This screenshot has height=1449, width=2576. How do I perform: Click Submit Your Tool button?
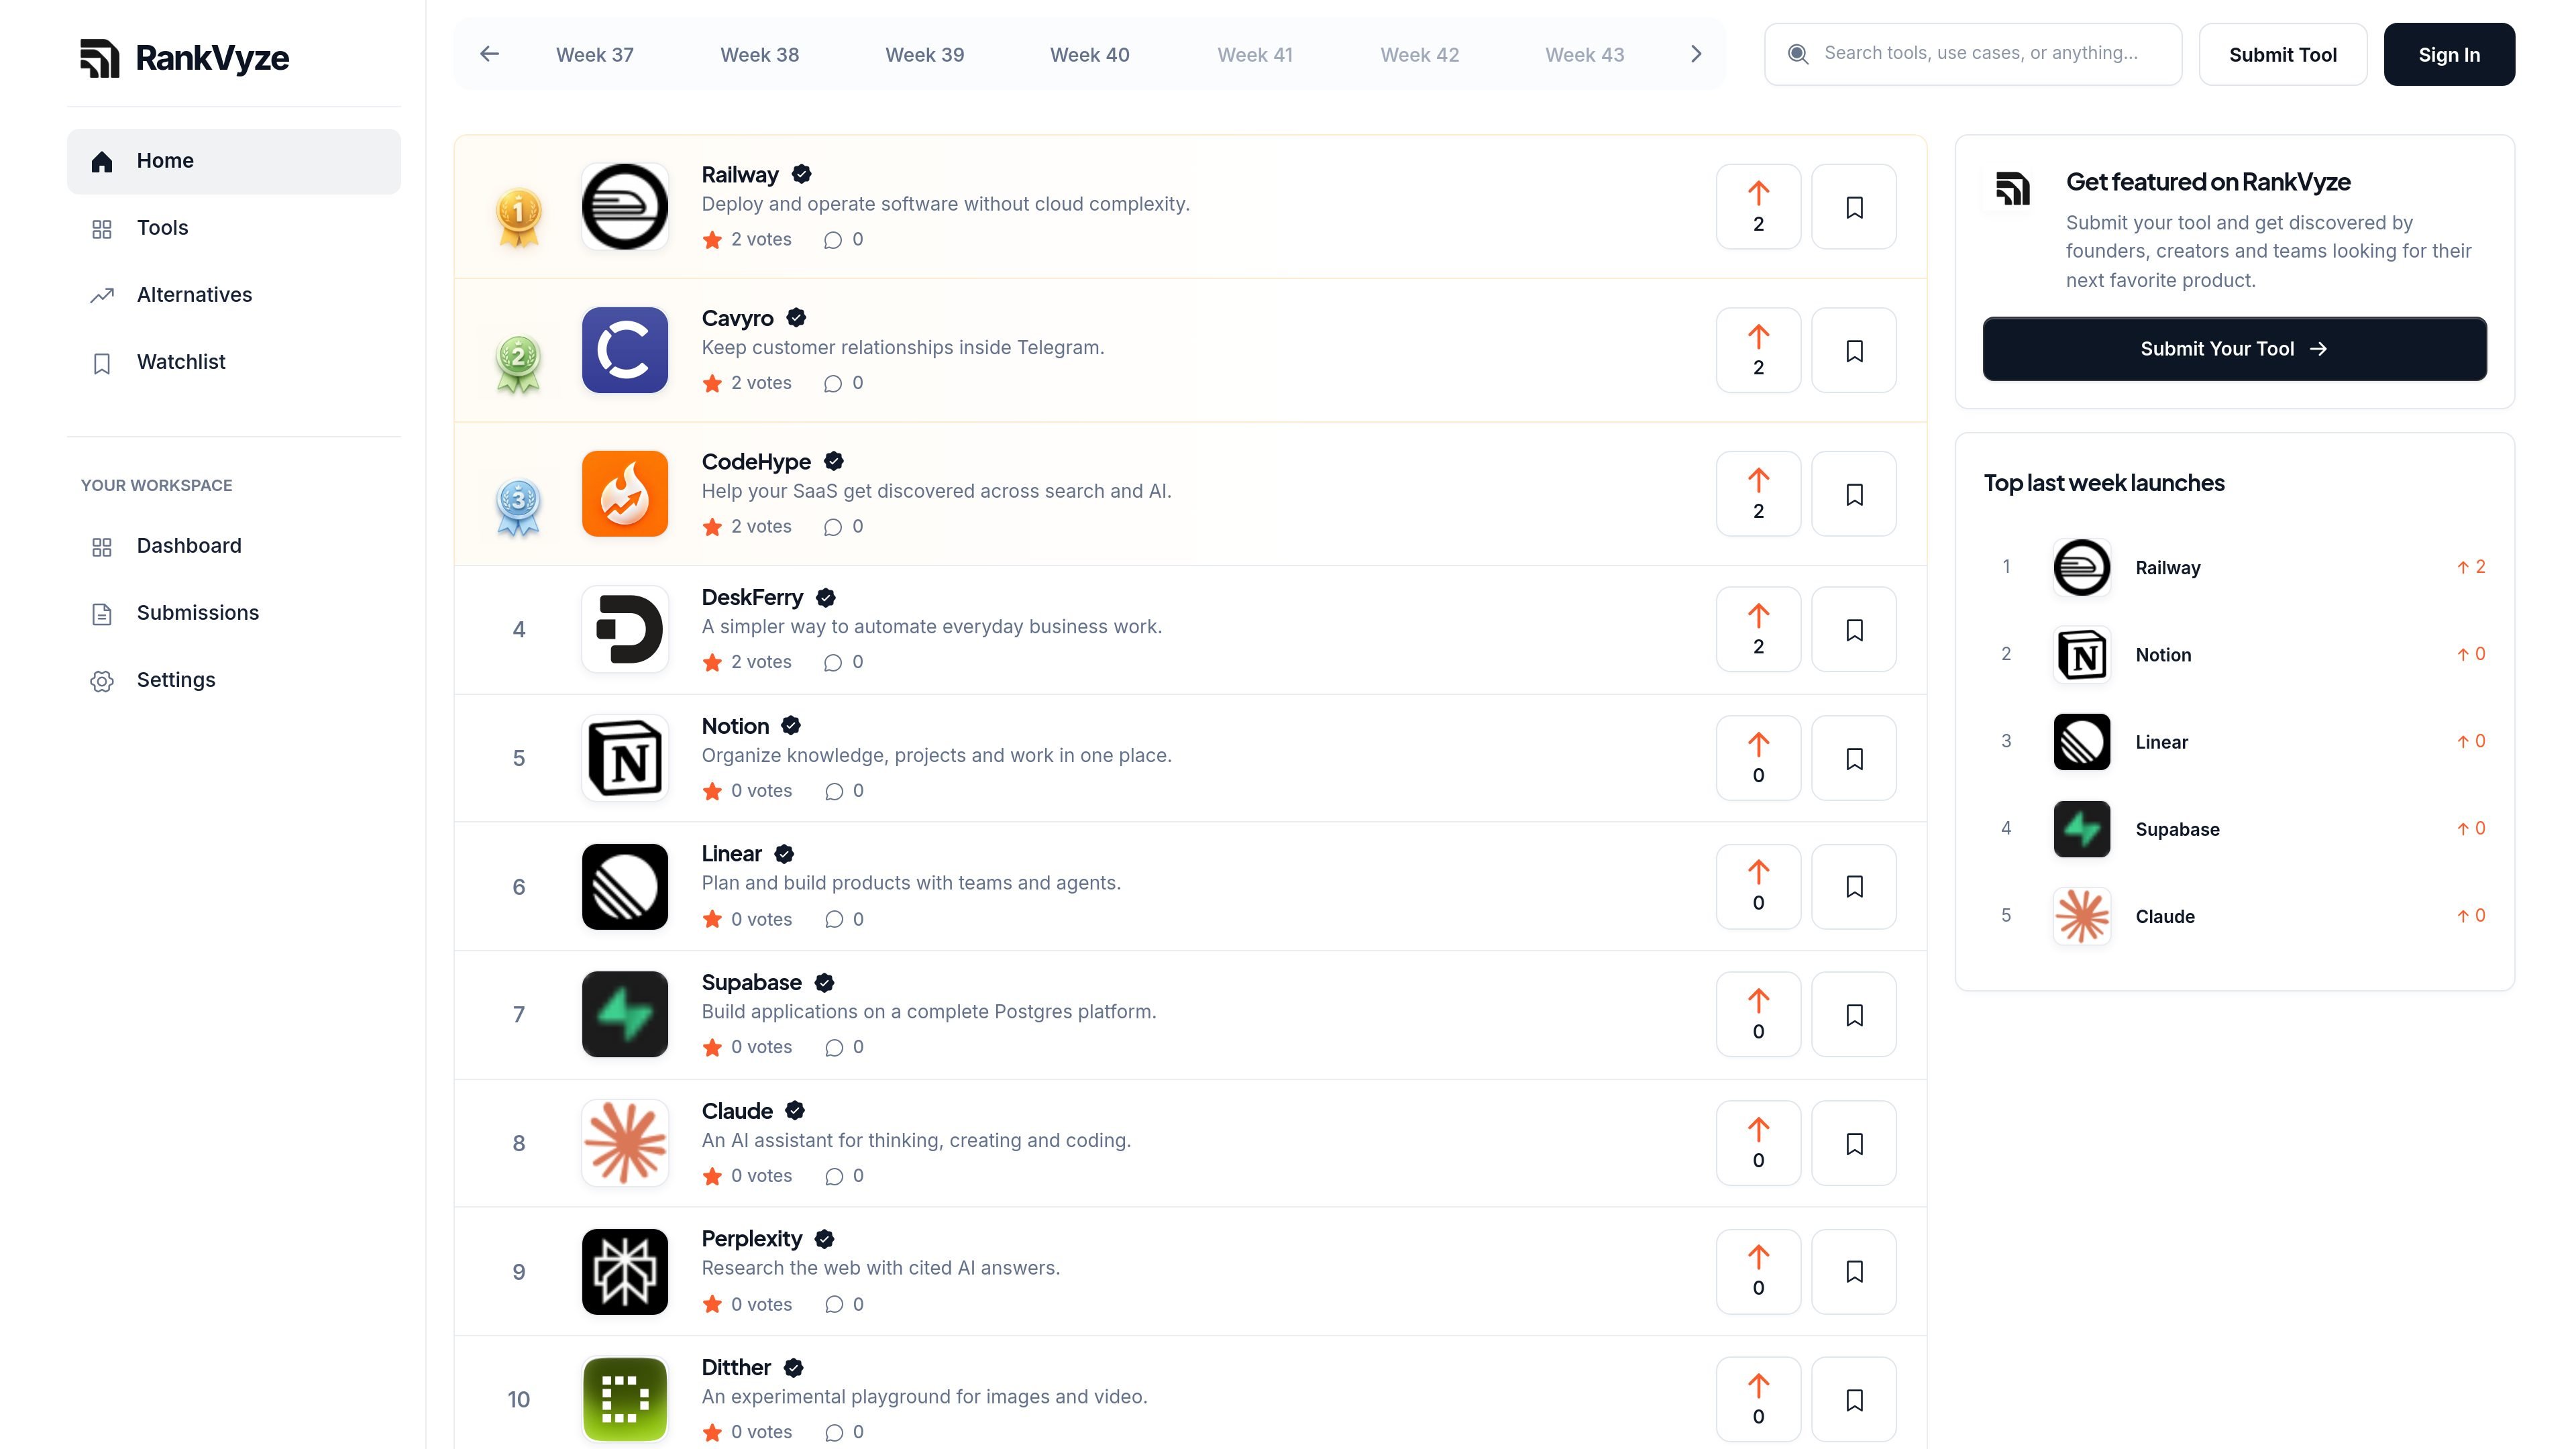2235,349
